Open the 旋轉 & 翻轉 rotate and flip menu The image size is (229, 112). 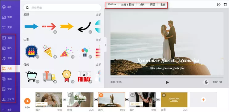127,5
